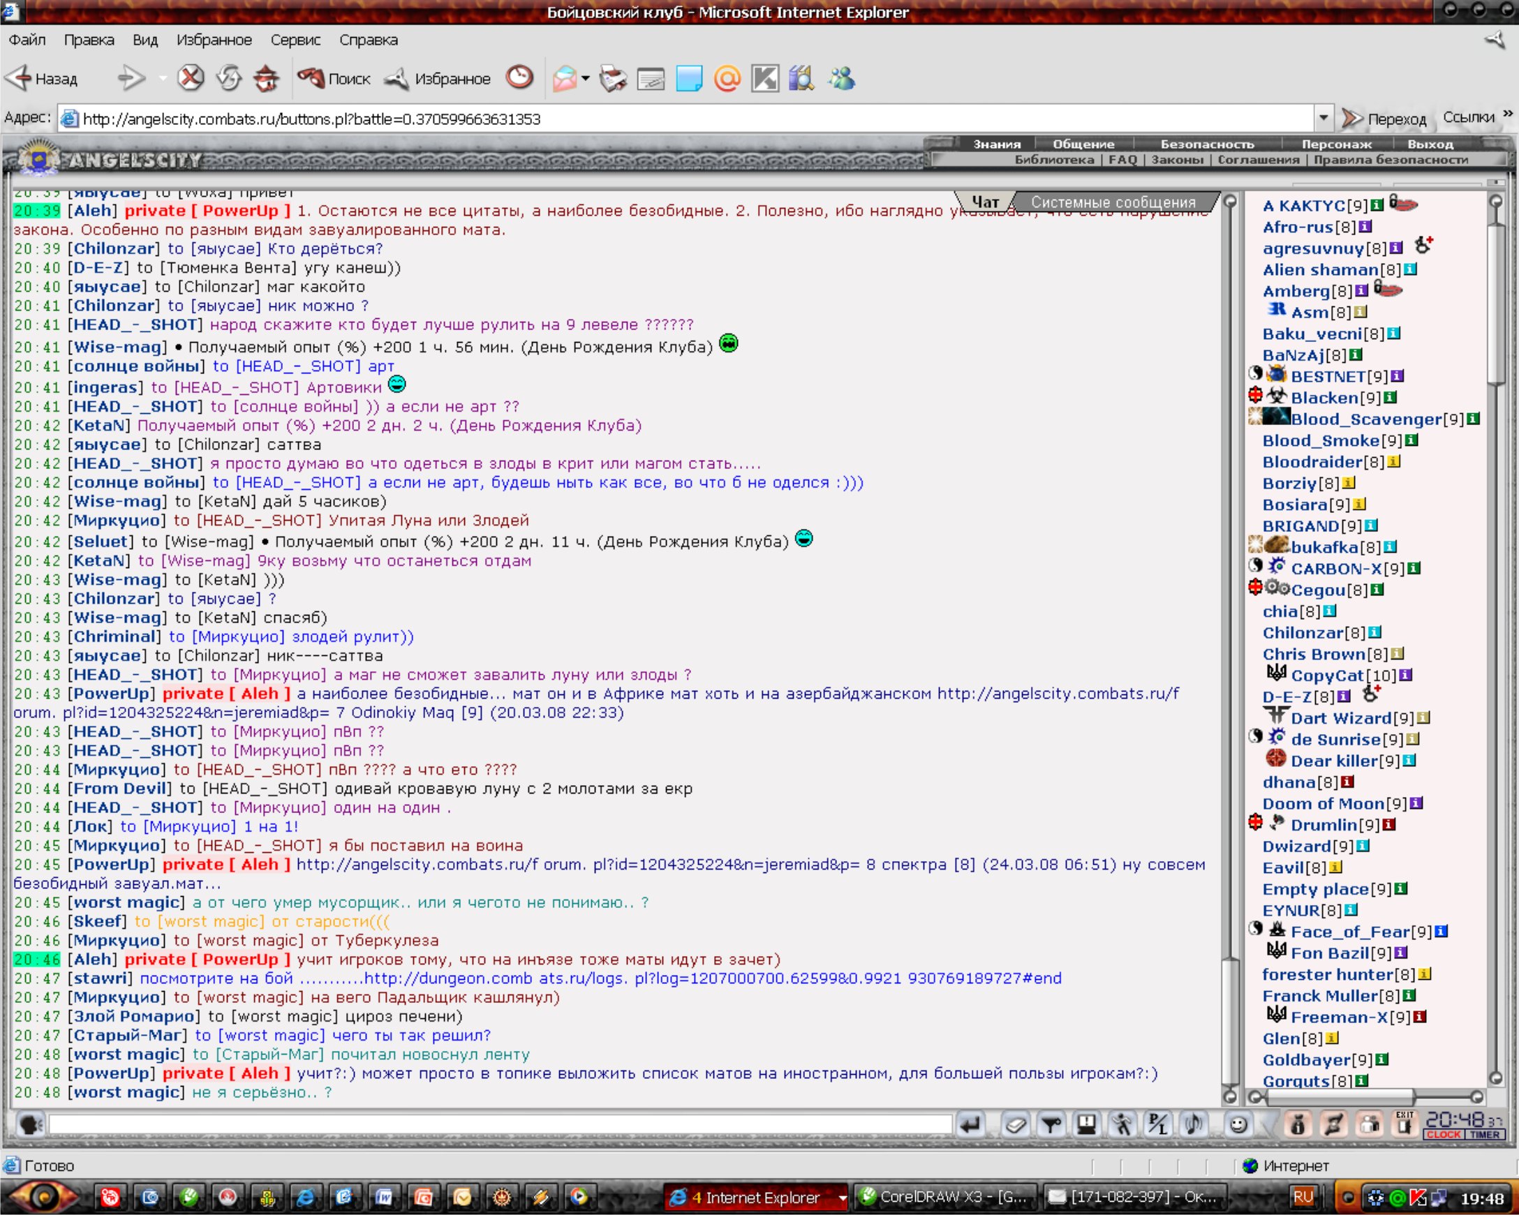The height and width of the screenshot is (1215, 1519).
Task: Click the Переход go button
Action: [x=1384, y=119]
